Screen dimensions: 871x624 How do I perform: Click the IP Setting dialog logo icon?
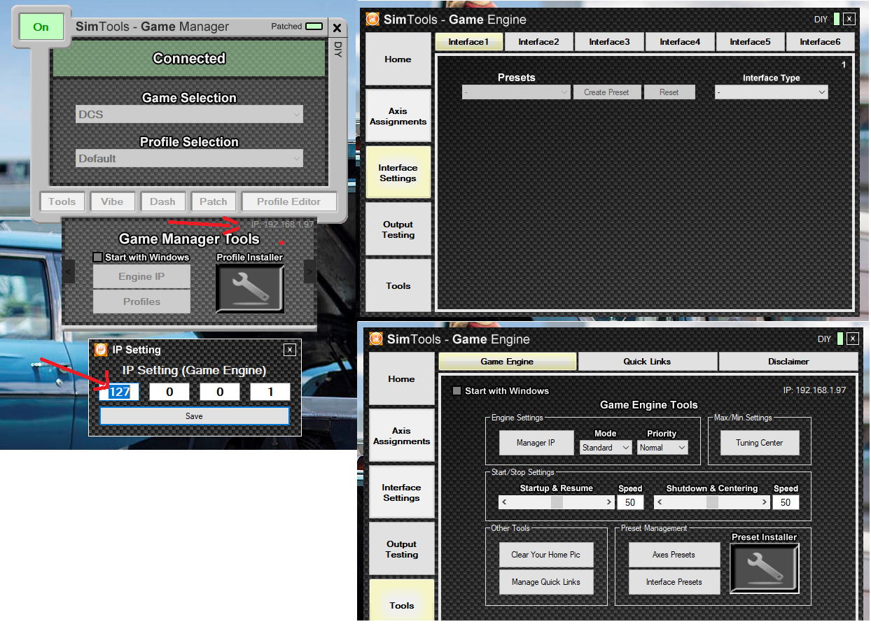101,349
